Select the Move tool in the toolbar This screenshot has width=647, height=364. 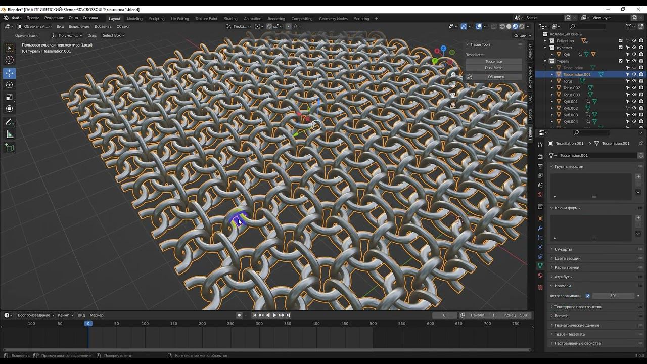pyautogui.click(x=10, y=73)
